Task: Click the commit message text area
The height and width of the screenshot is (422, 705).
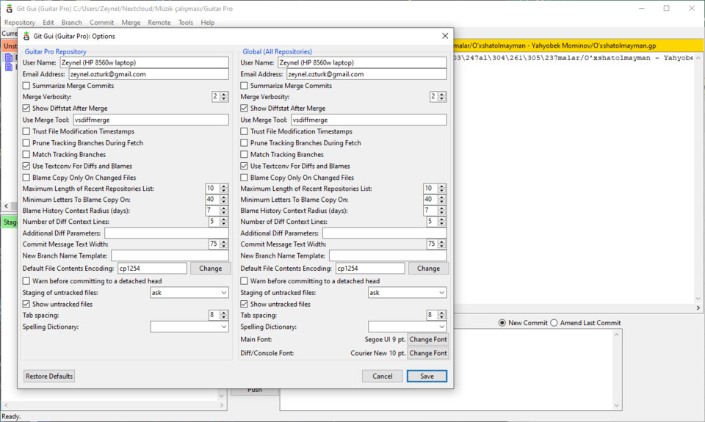Action: click(446, 371)
